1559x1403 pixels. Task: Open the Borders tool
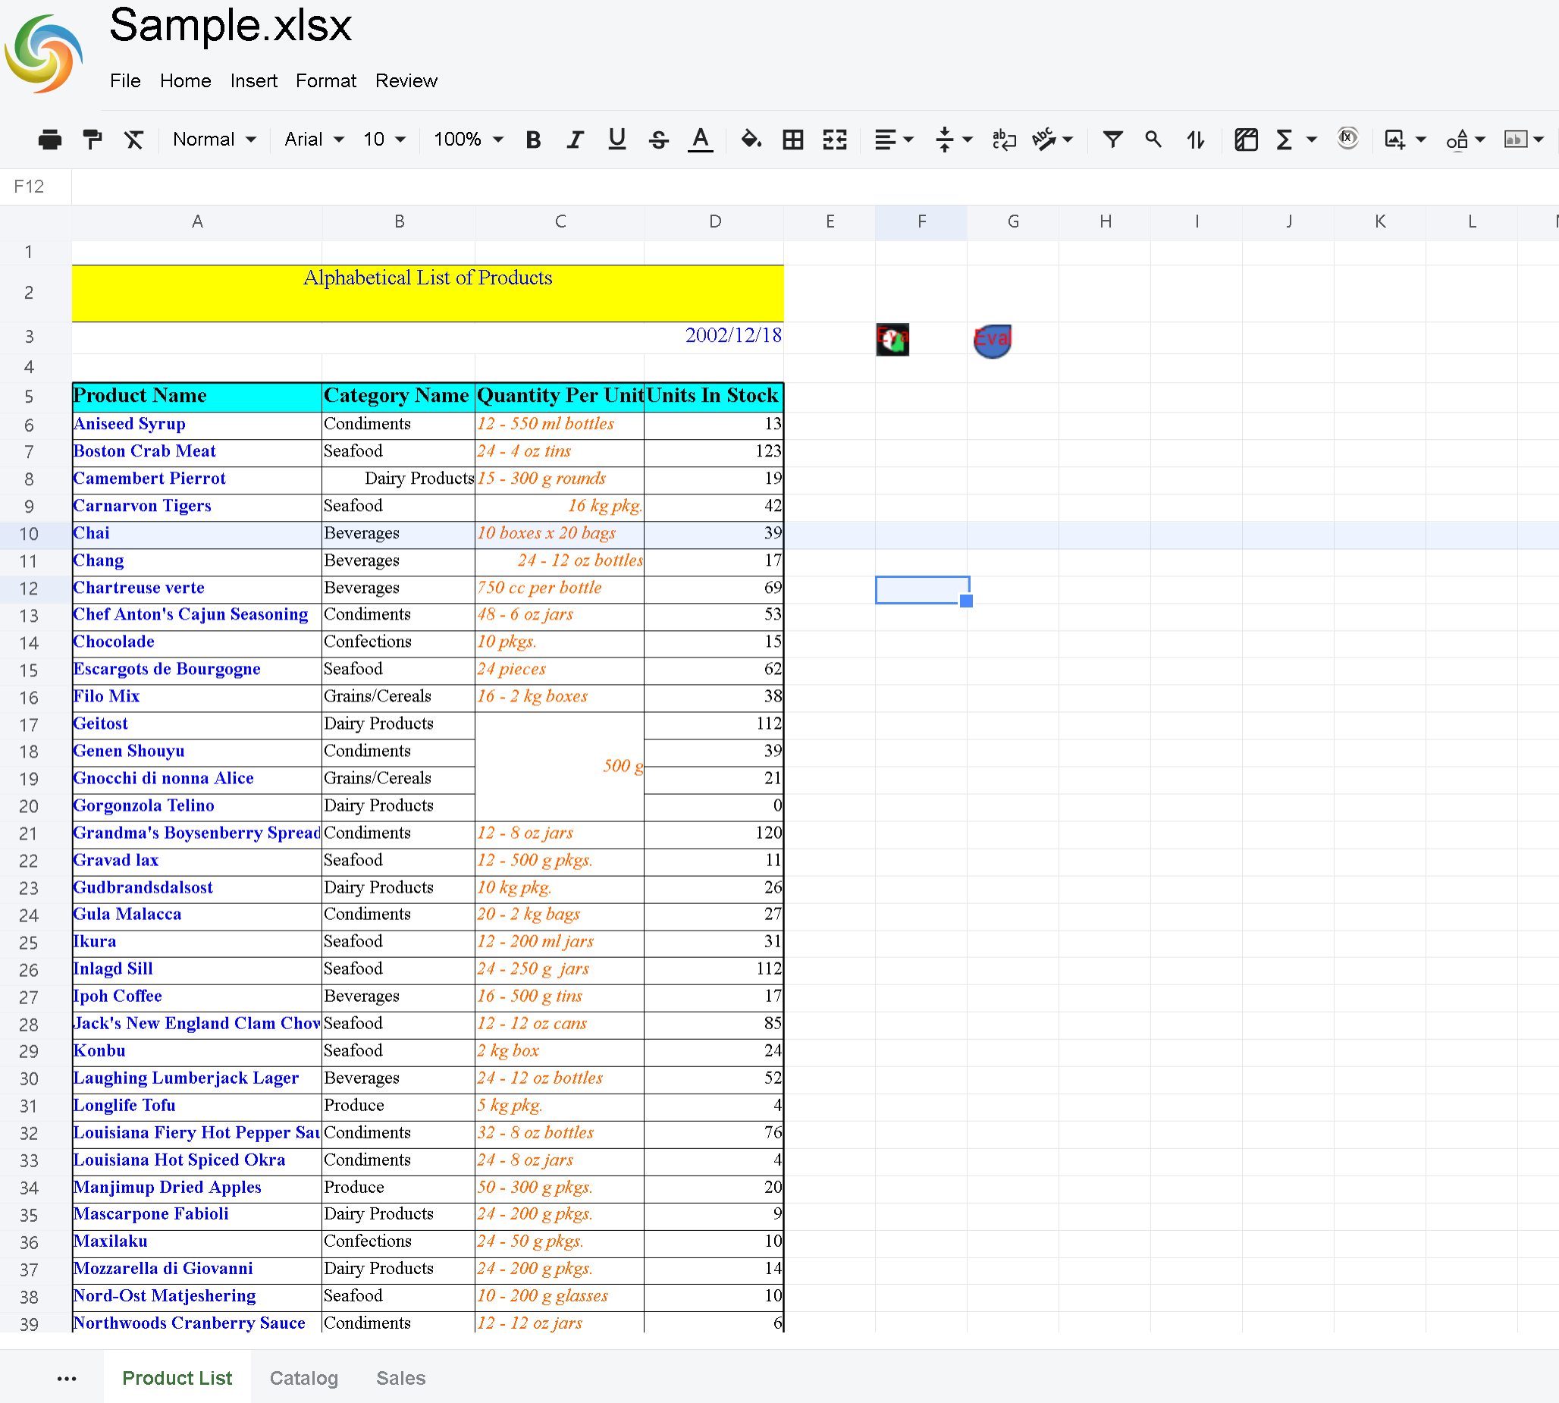point(792,140)
